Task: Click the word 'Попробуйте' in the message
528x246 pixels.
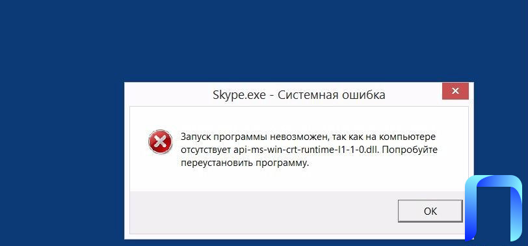Action: coord(410,150)
